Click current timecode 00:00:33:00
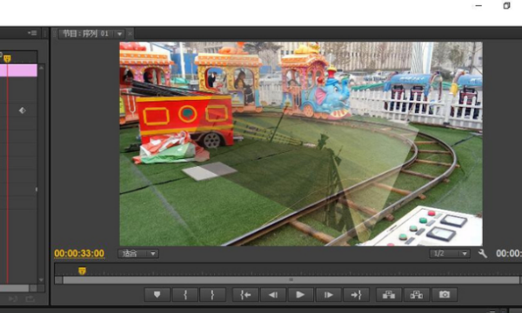 coord(79,254)
